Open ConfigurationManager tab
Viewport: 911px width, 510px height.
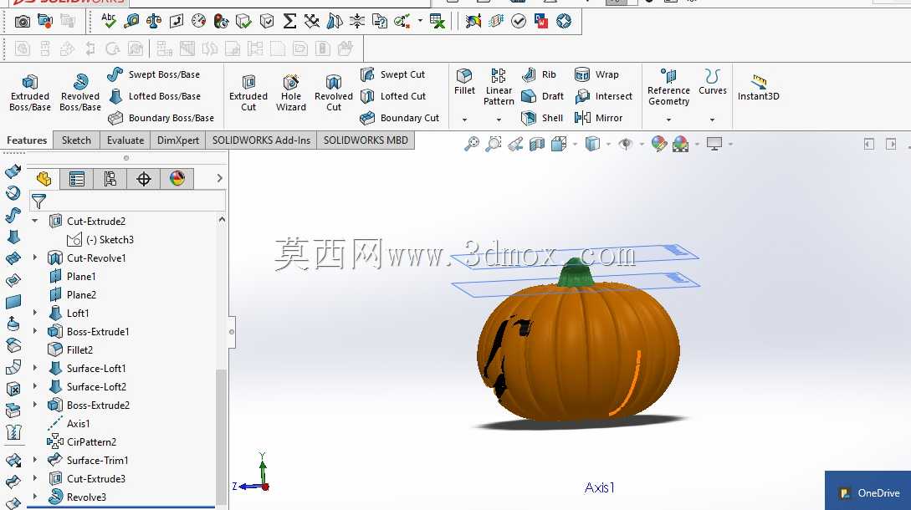110,179
